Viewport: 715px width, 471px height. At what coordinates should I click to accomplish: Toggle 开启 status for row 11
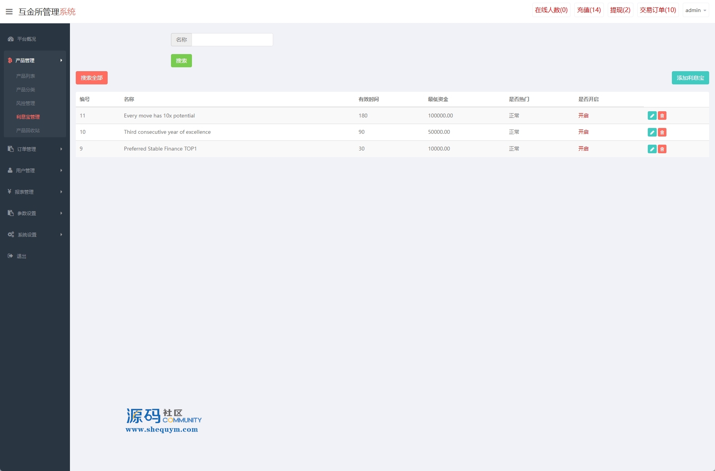583,116
